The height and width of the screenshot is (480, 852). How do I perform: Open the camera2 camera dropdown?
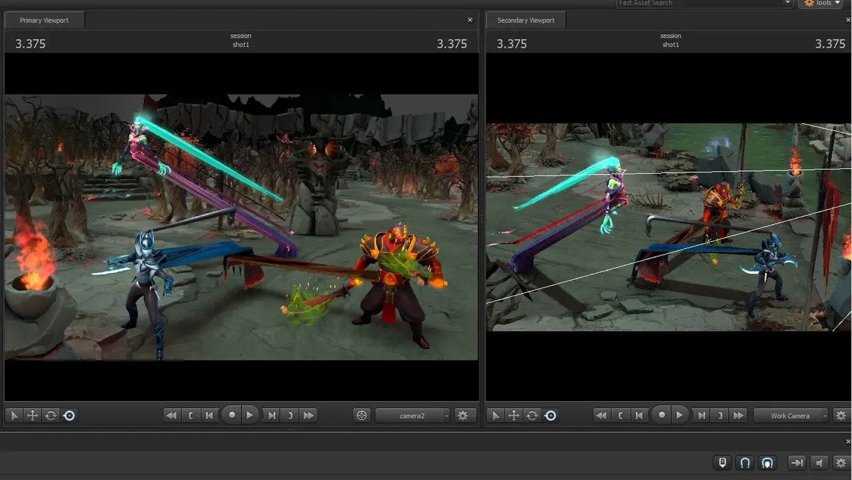coord(412,415)
